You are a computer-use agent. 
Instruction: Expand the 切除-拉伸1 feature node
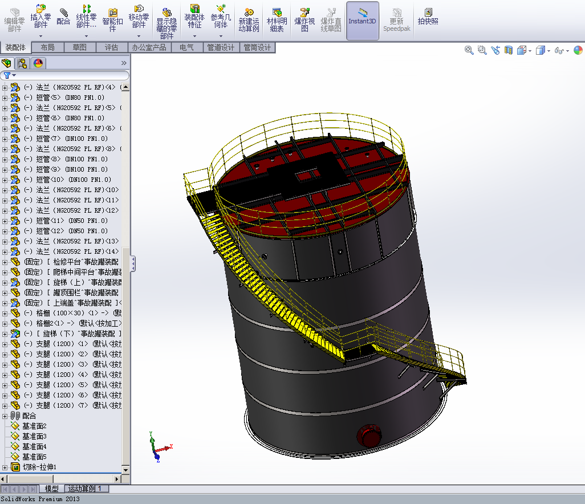point(5,467)
